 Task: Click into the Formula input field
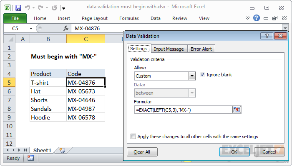(x=184, y=110)
